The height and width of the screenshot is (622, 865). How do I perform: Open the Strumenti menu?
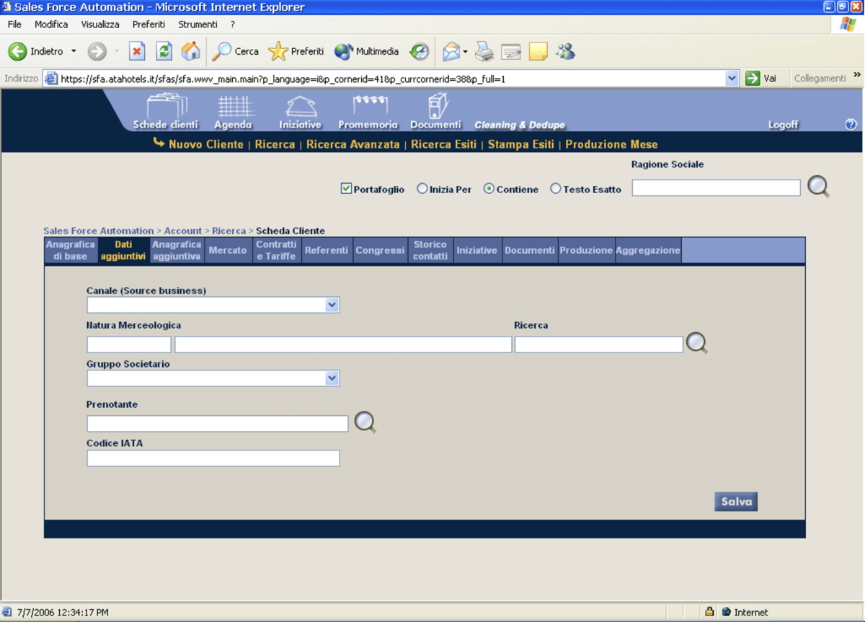(x=198, y=25)
